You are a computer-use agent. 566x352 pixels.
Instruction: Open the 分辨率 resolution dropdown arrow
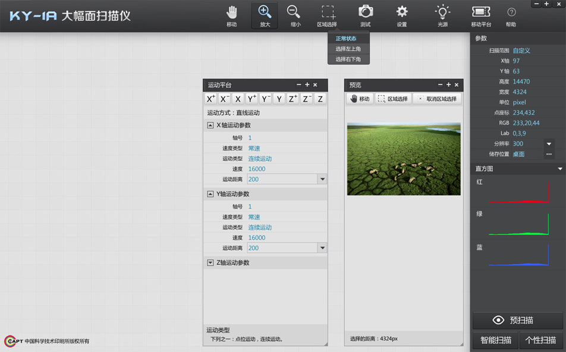tap(549, 144)
